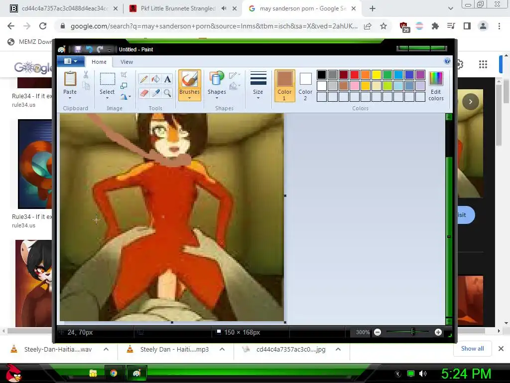Click the Save icon in Paint's title bar
510x383 pixels.
click(x=78, y=49)
